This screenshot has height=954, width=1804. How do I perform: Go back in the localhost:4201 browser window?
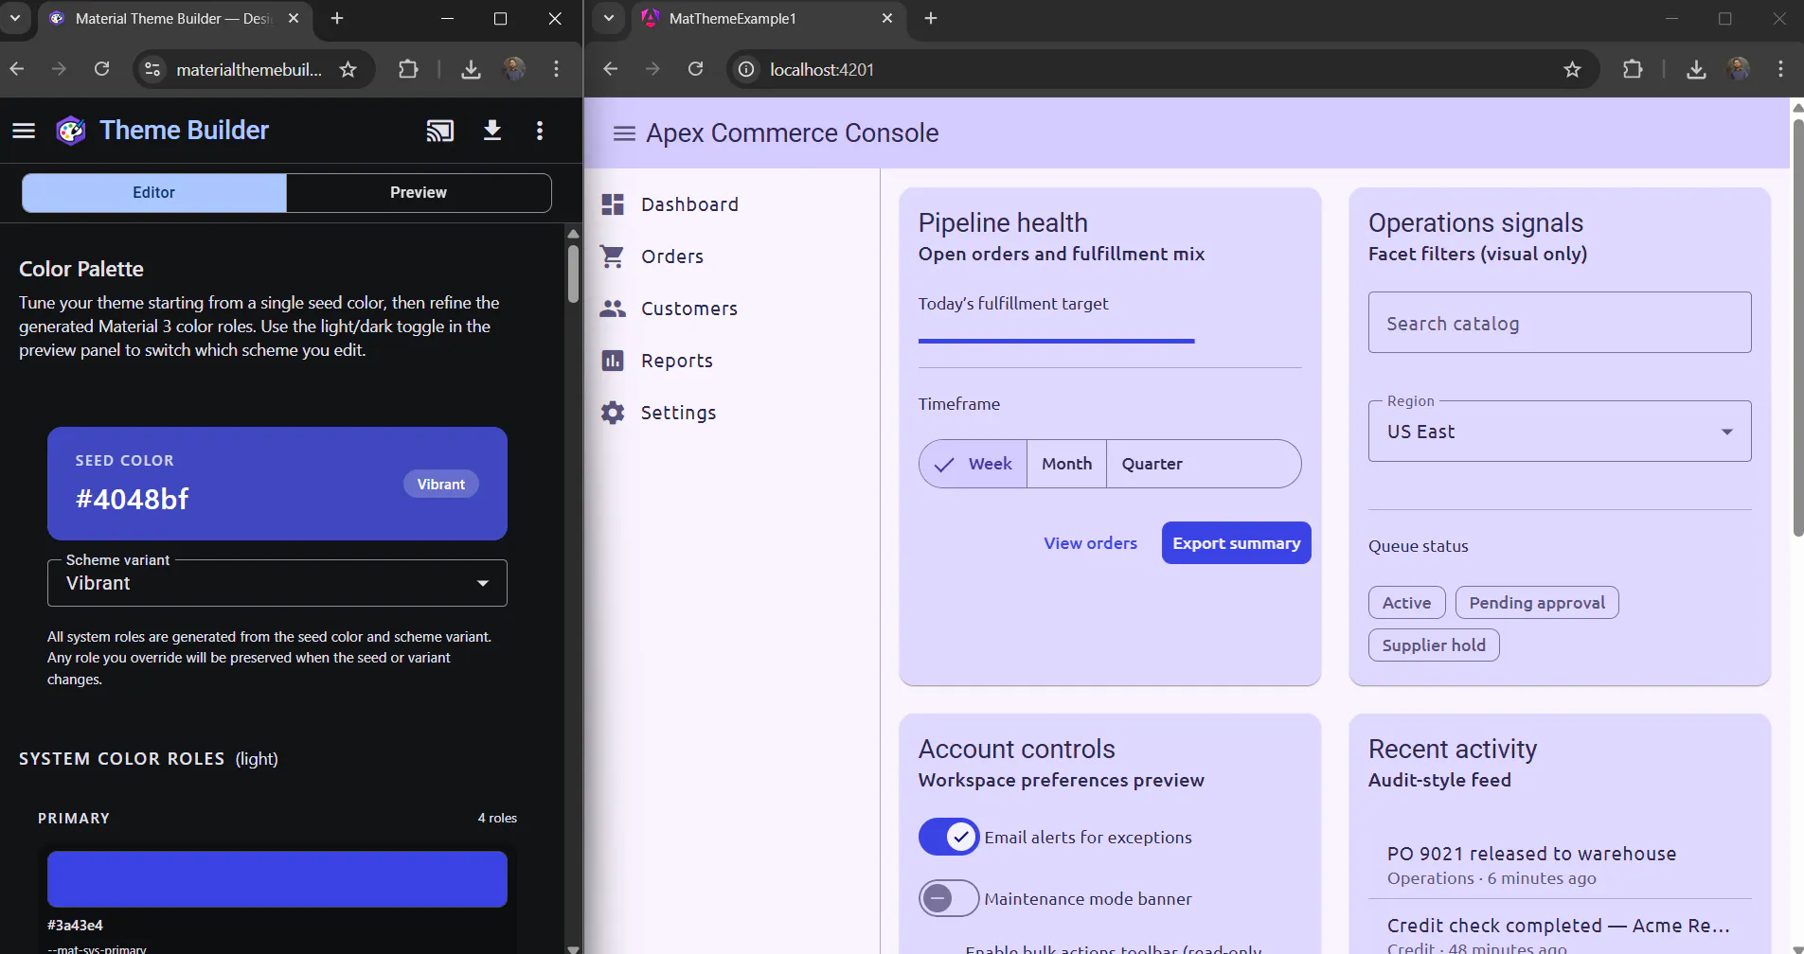(611, 69)
